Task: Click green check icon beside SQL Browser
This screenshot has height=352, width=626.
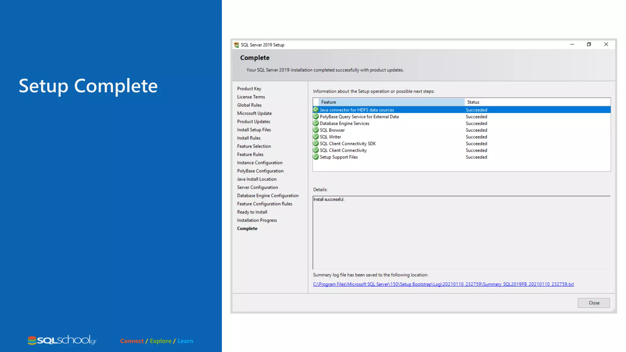Action: [x=316, y=130]
